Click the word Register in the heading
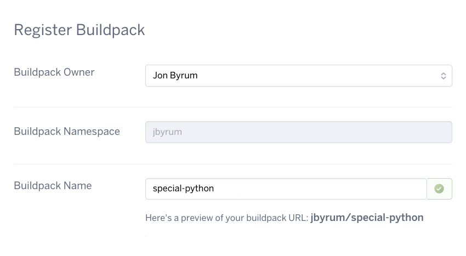Viewport: 466px width, 256px height. [43, 30]
